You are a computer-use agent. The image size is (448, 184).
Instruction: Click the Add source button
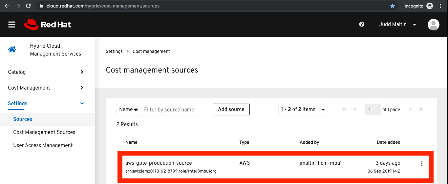[231, 109]
